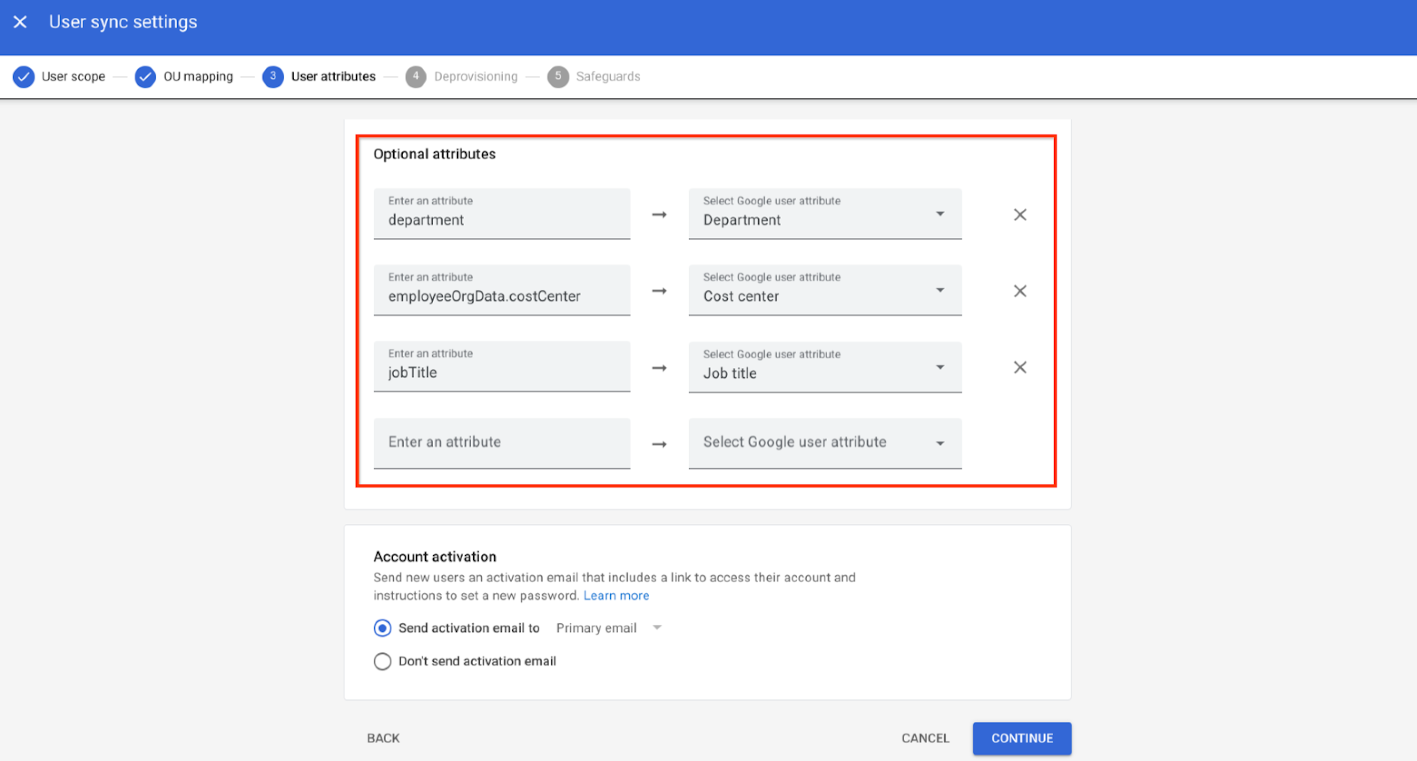Go to the User attributes step
1417x761 pixels.
coord(333,77)
